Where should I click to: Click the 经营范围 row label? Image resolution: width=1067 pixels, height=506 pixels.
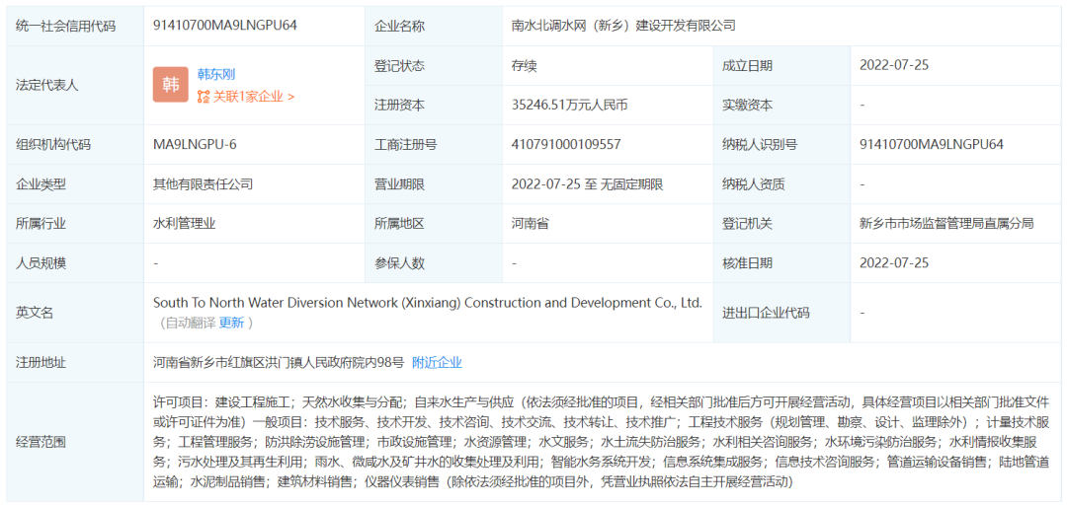coord(41,442)
